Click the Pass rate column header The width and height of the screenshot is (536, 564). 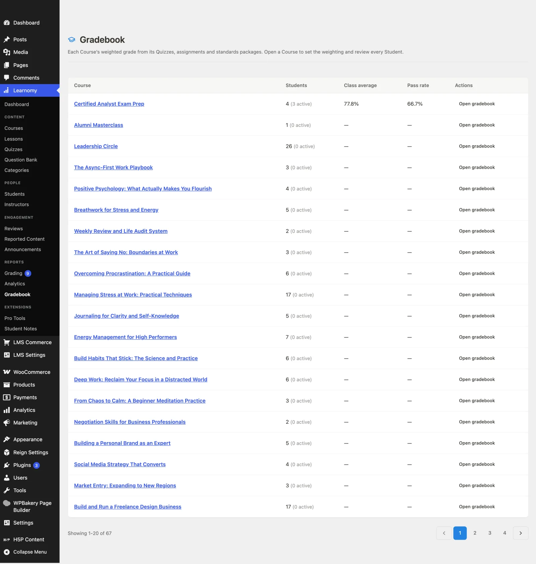tap(418, 85)
